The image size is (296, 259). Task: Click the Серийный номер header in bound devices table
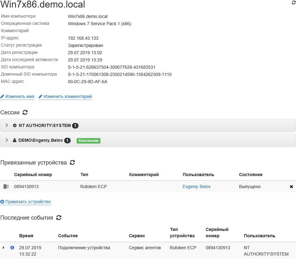[33, 175]
